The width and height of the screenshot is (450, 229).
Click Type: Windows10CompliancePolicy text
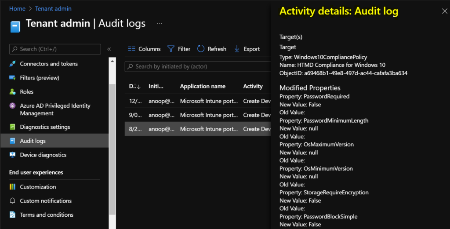323,57
